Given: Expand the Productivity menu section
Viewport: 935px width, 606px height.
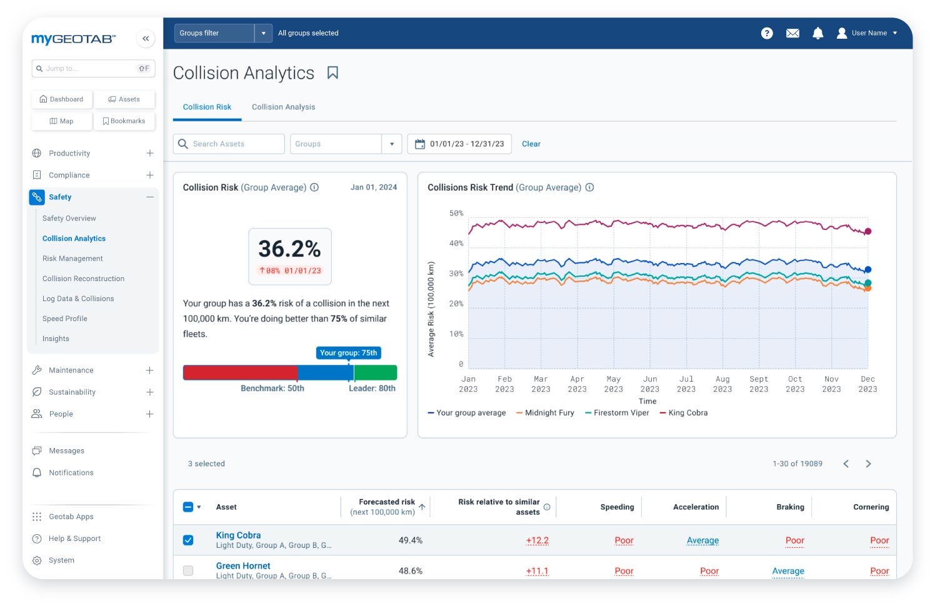Looking at the screenshot, I should click(149, 153).
